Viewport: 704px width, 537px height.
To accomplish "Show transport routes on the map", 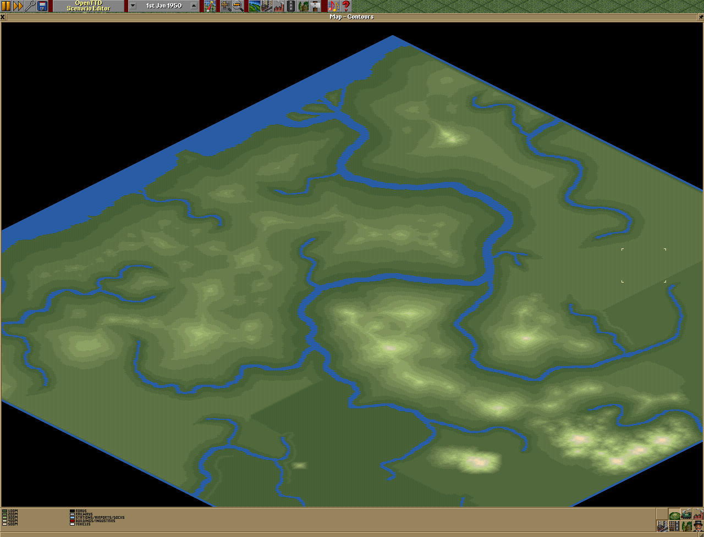I will (674, 526).
